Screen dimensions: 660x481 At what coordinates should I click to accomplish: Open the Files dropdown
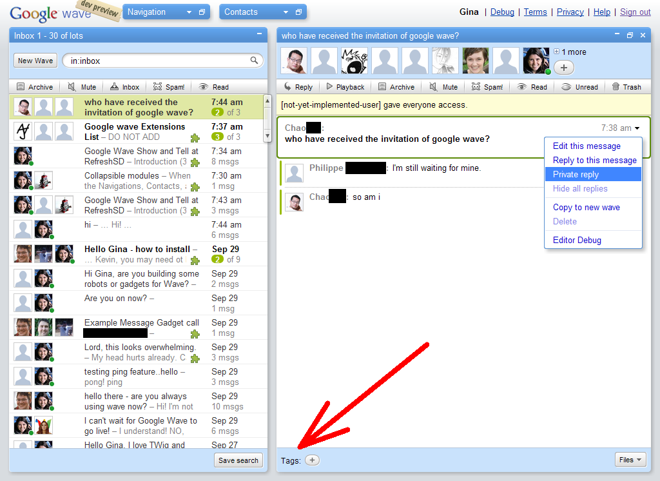(630, 460)
